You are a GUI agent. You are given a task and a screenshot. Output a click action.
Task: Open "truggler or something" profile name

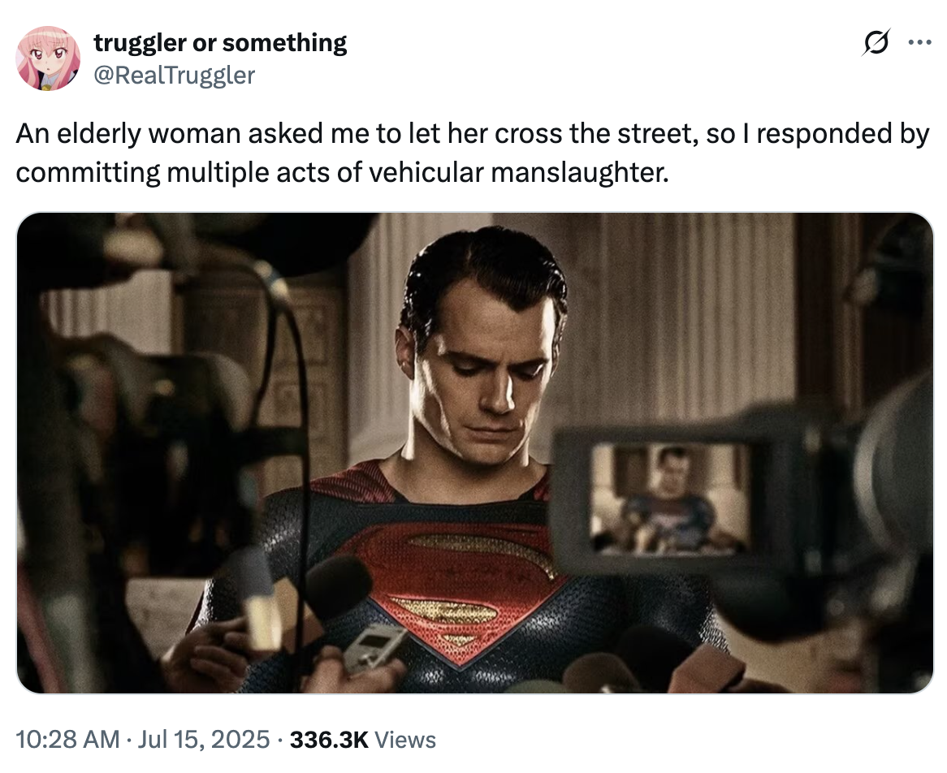pyautogui.click(x=220, y=43)
